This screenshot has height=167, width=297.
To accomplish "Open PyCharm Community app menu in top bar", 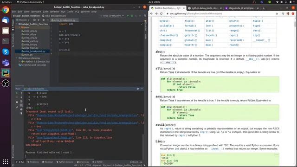I will pos(30,2).
